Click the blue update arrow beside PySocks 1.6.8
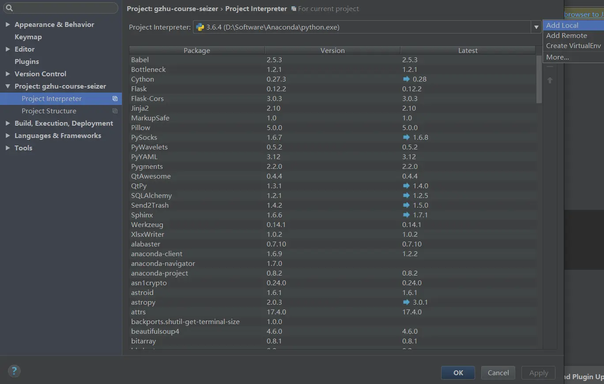The height and width of the screenshot is (384, 604). click(x=406, y=138)
